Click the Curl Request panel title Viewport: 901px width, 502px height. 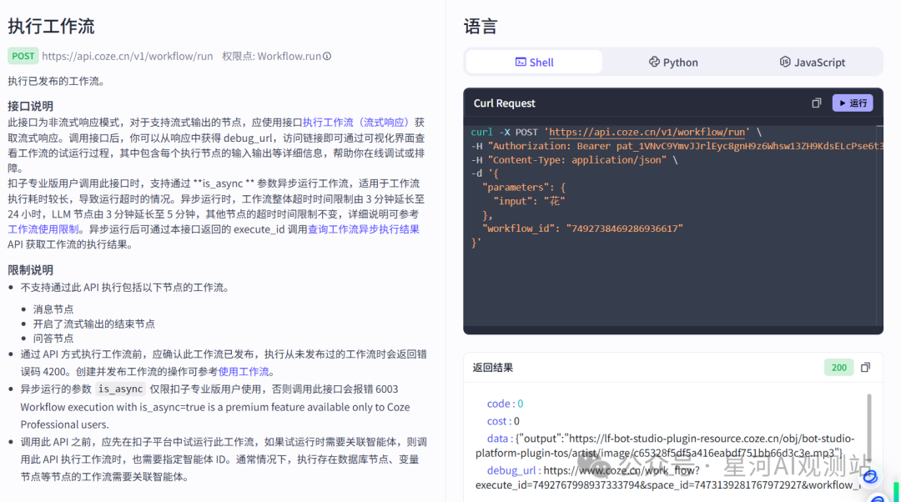(x=504, y=103)
